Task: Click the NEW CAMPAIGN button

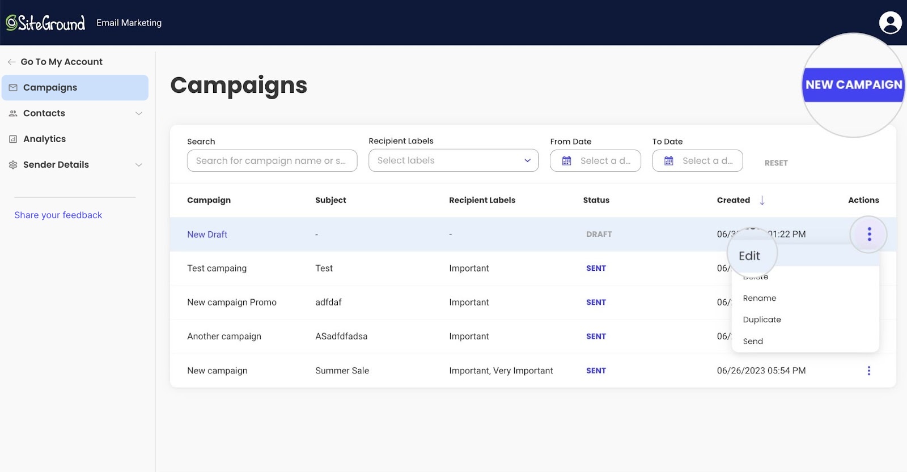Action: (x=853, y=85)
